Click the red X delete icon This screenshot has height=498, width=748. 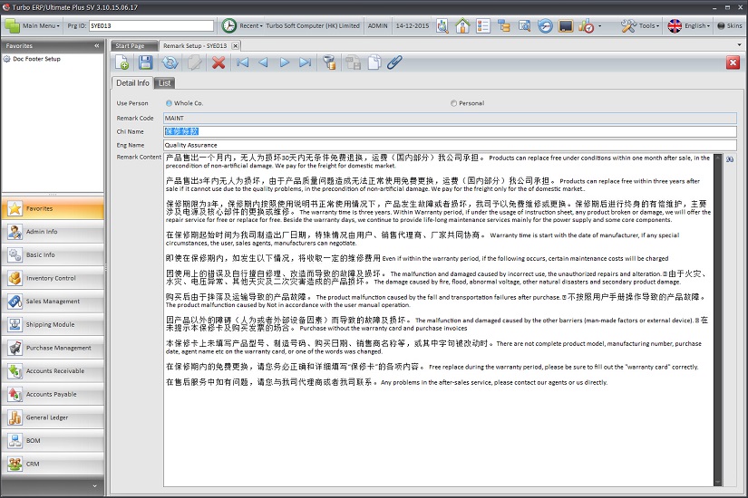pos(219,62)
